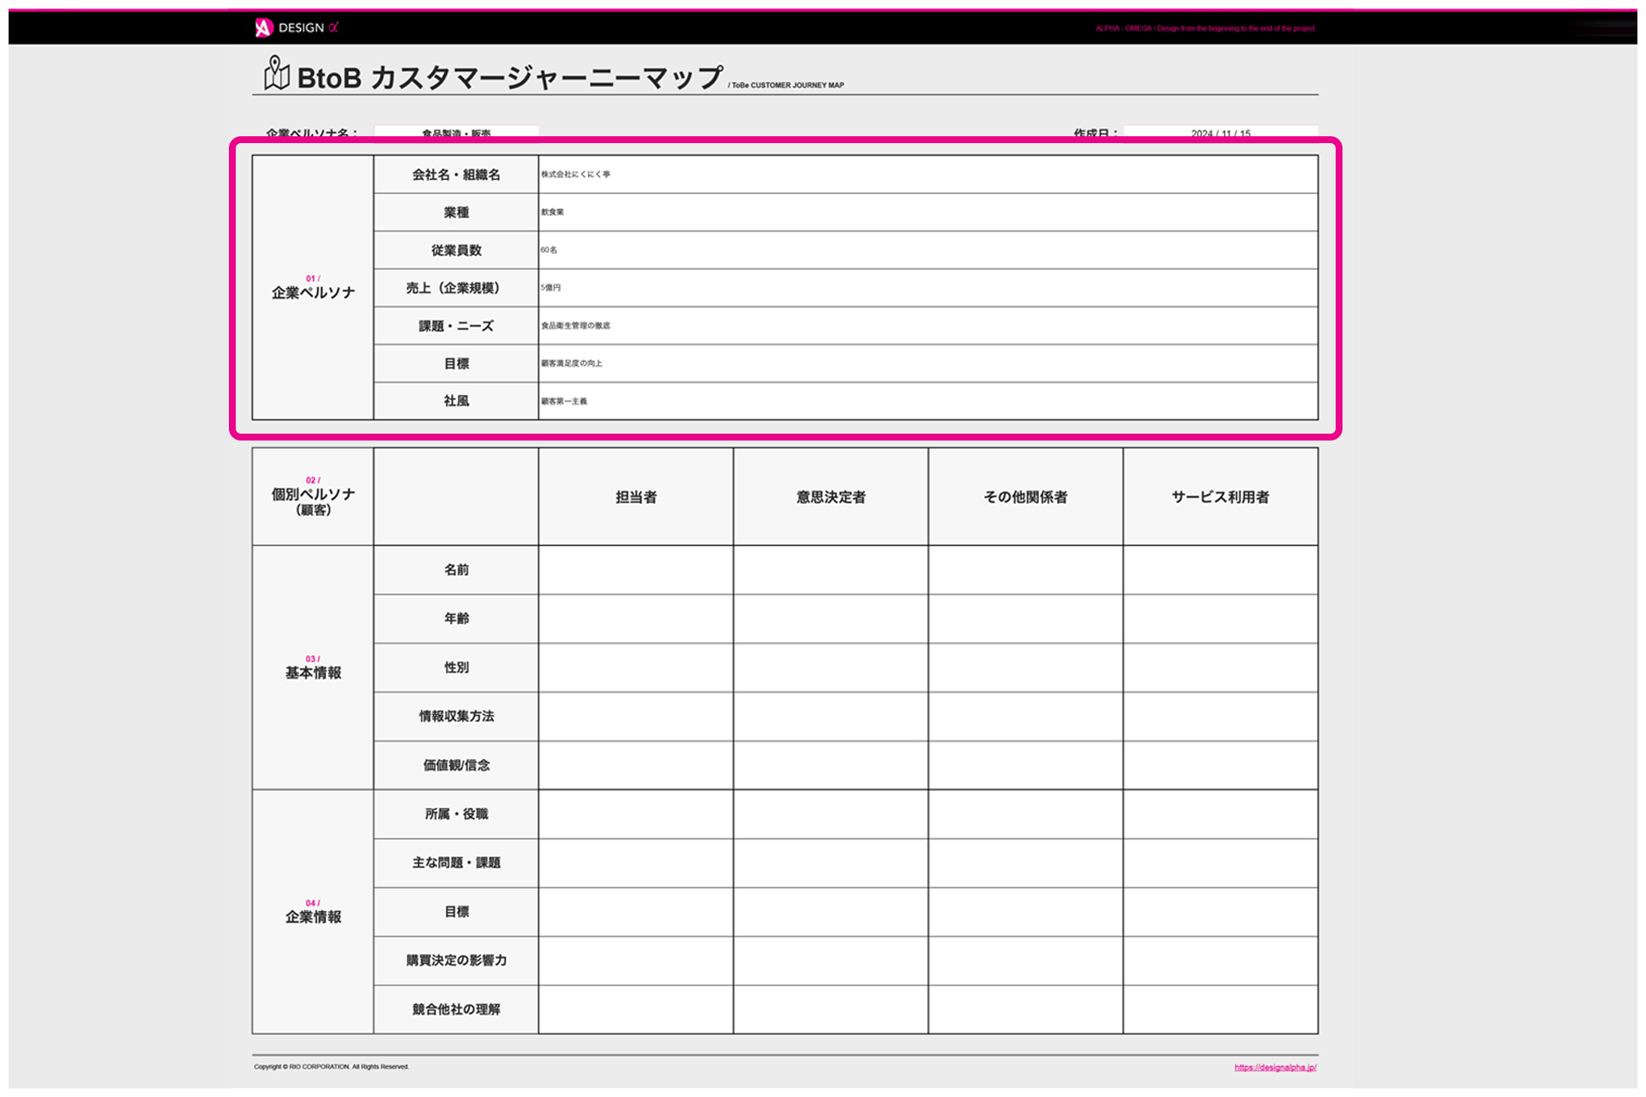Select the empty 購買決定の影響力 cell under 意思決定者

point(831,961)
